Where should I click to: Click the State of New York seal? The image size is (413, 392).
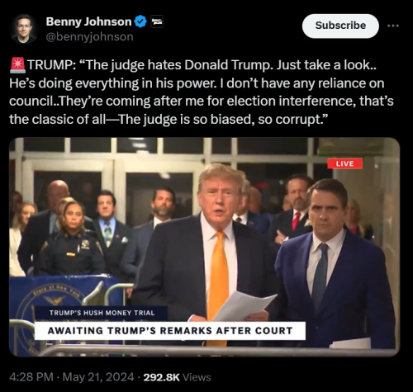(x=55, y=303)
